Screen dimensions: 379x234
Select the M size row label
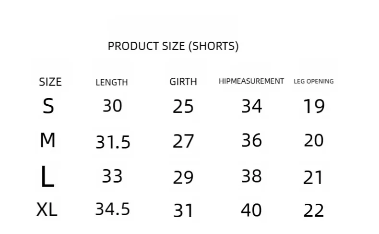pos(48,140)
